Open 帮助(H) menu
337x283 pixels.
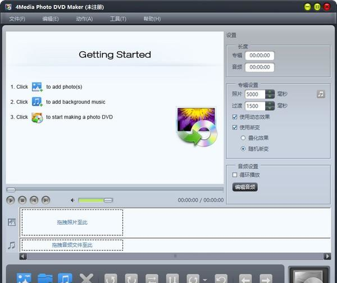tap(152, 19)
